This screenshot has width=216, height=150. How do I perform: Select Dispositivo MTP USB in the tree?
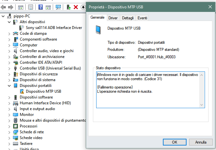coord(43,91)
